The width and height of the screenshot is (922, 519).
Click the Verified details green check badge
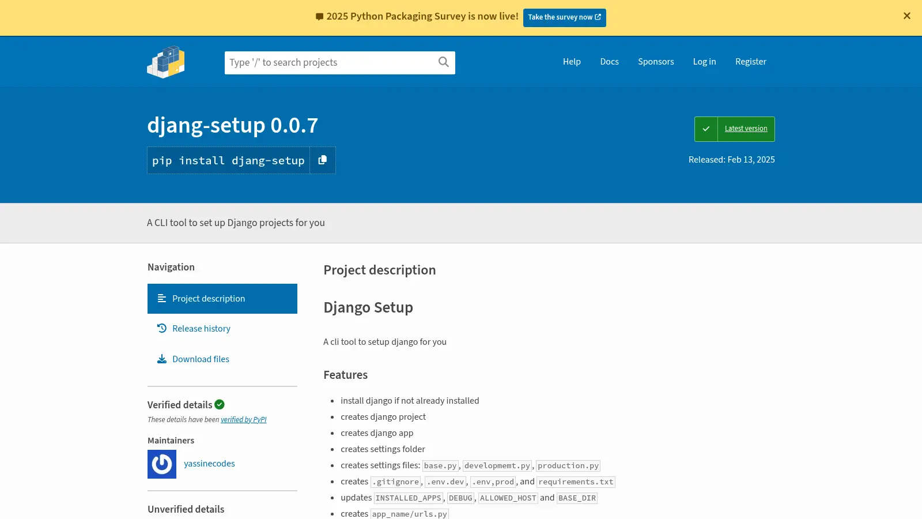[220, 405]
